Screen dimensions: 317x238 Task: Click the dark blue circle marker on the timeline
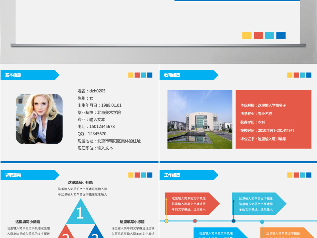[234, 221]
